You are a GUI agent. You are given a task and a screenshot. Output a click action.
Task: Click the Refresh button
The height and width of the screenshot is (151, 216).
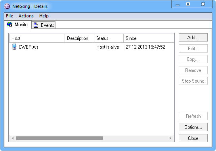point(193,116)
